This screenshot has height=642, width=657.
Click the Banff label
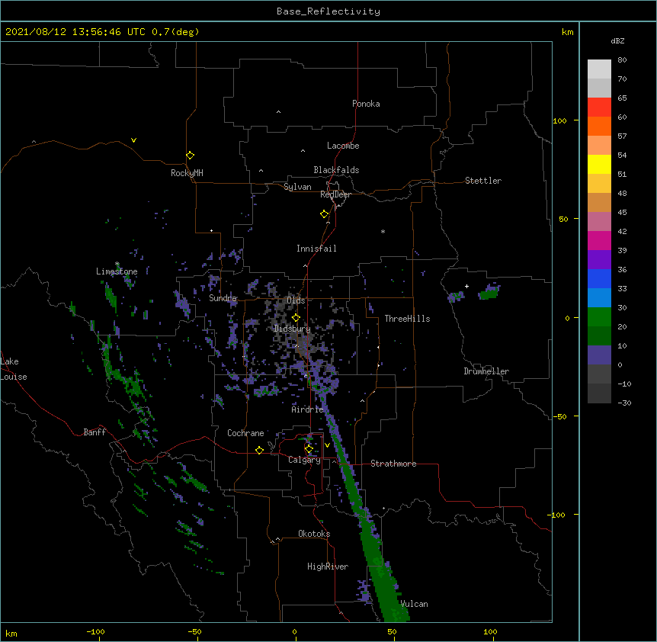coord(95,432)
